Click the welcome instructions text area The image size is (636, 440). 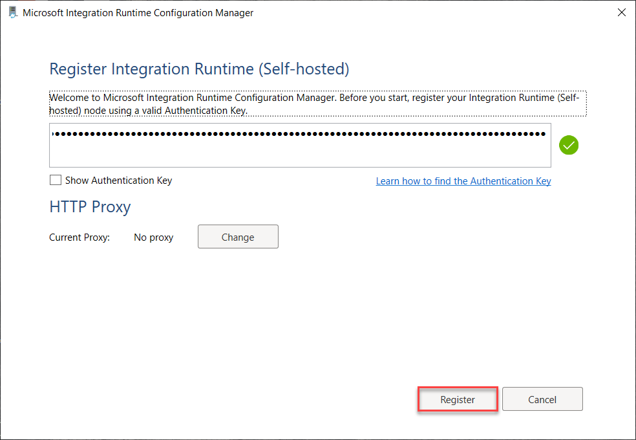[x=317, y=104]
